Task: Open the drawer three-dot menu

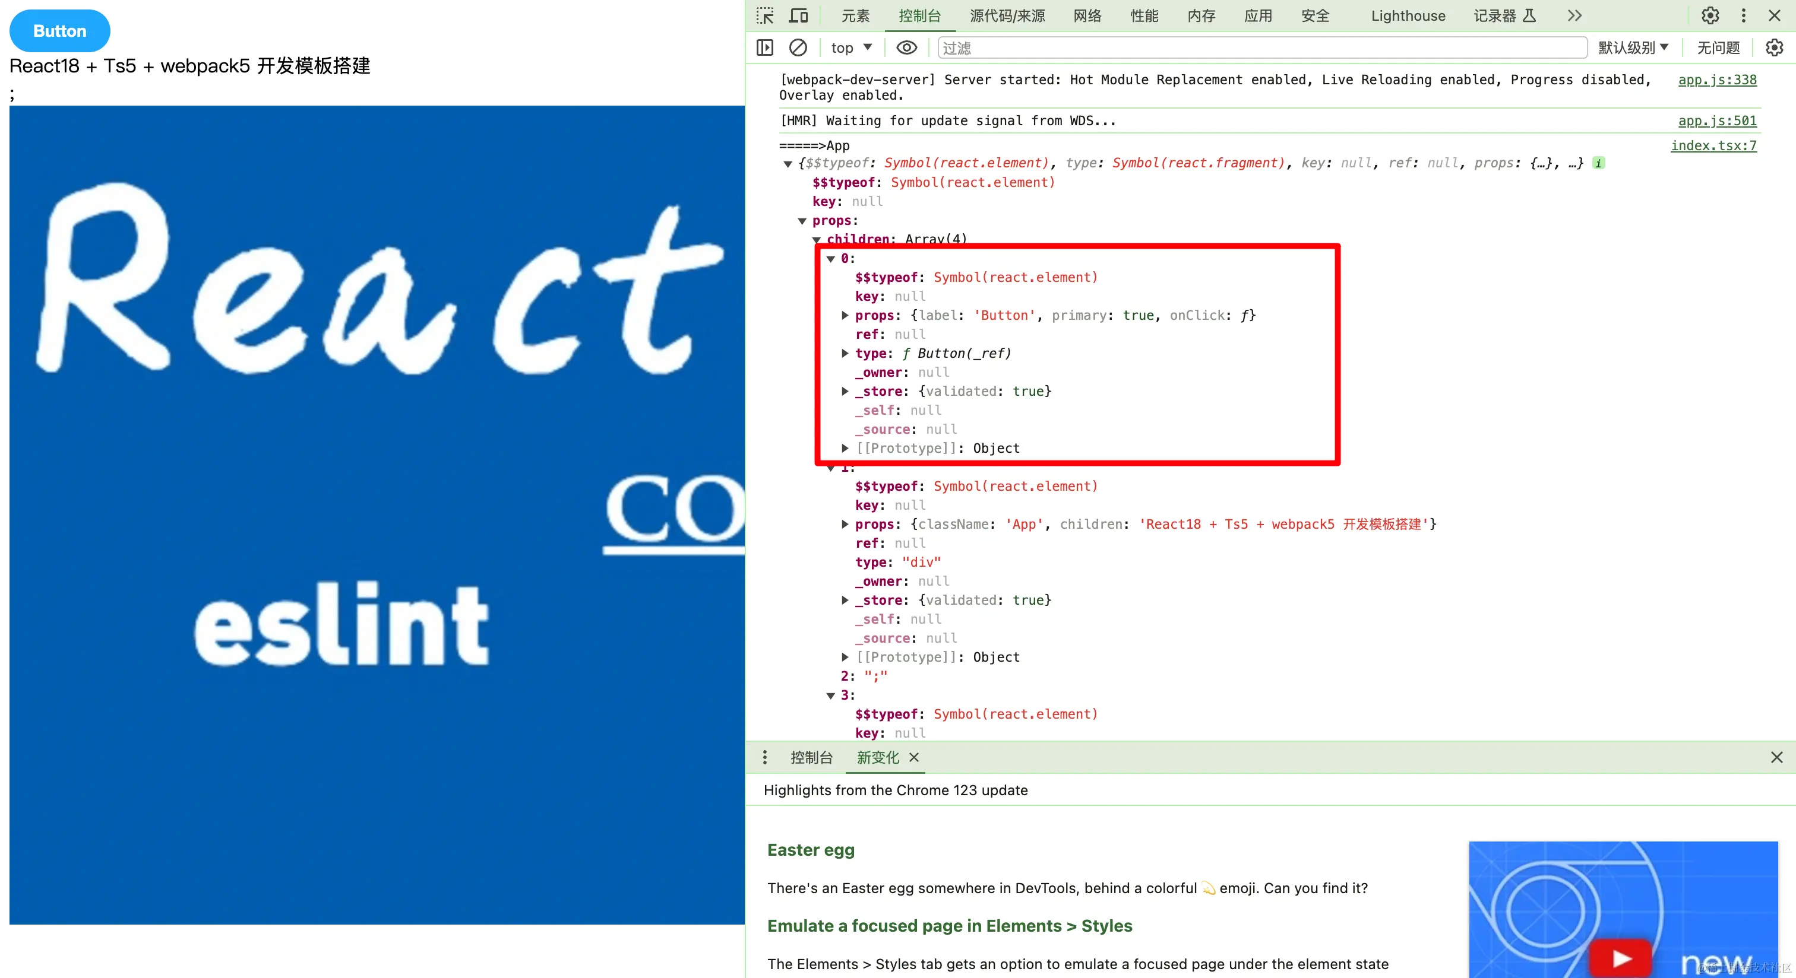Action: click(765, 757)
